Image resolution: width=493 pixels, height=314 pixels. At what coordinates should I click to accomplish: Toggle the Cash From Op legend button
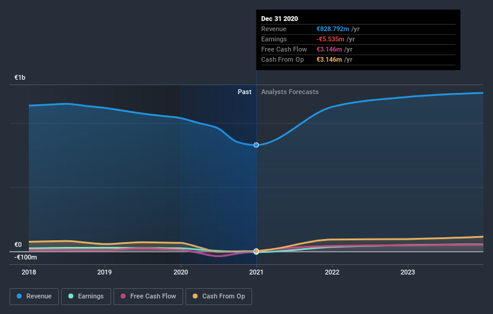(x=219, y=297)
